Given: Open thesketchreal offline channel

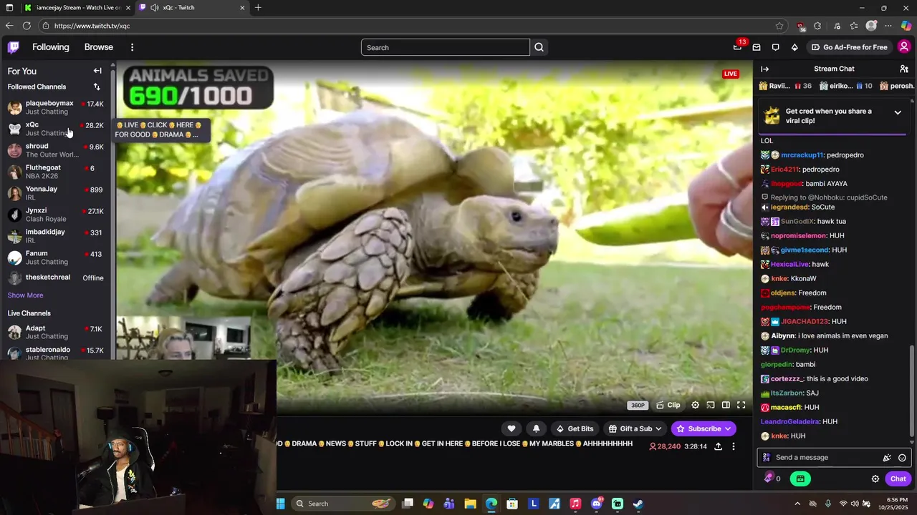Looking at the screenshot, I should [56, 278].
